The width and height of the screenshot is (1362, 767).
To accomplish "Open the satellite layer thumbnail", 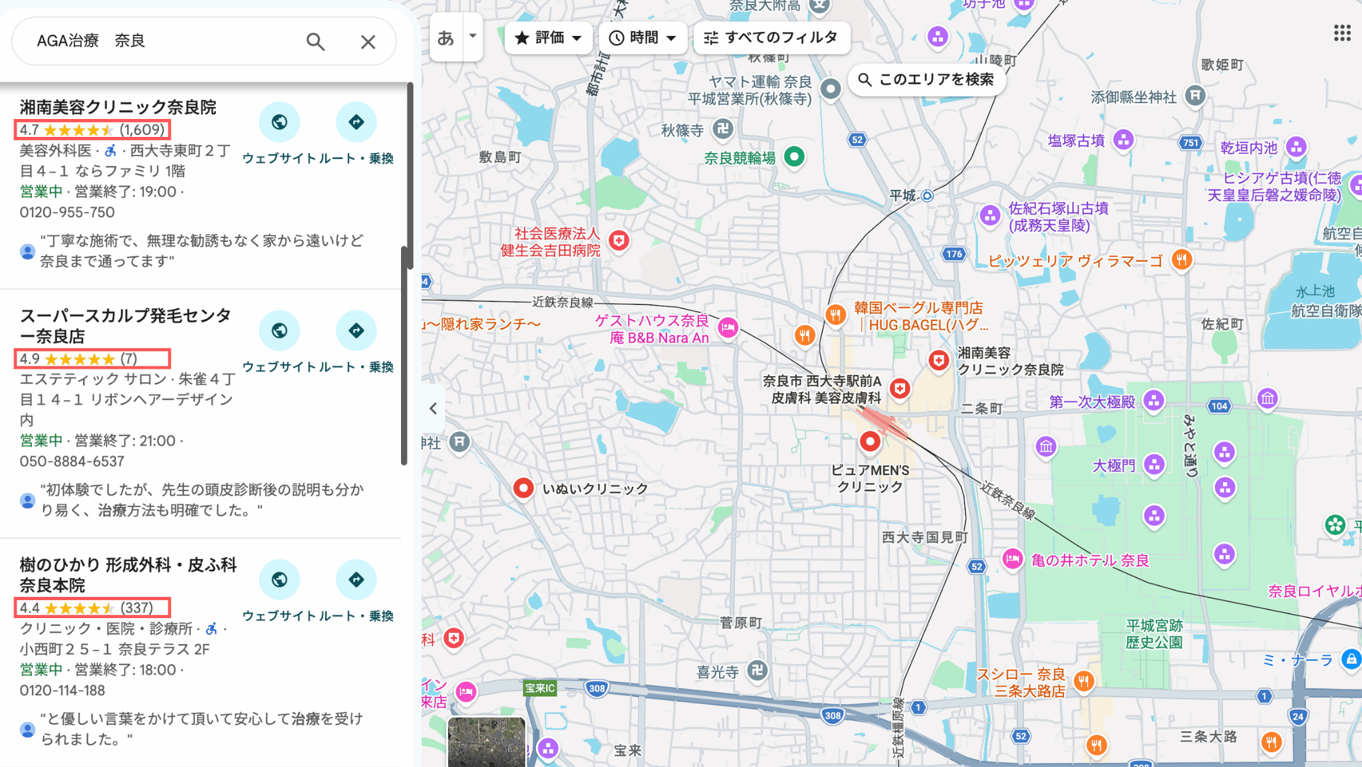I will 486,742.
